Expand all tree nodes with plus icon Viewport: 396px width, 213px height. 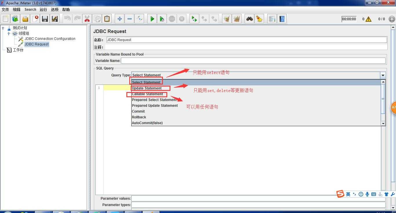[119, 19]
